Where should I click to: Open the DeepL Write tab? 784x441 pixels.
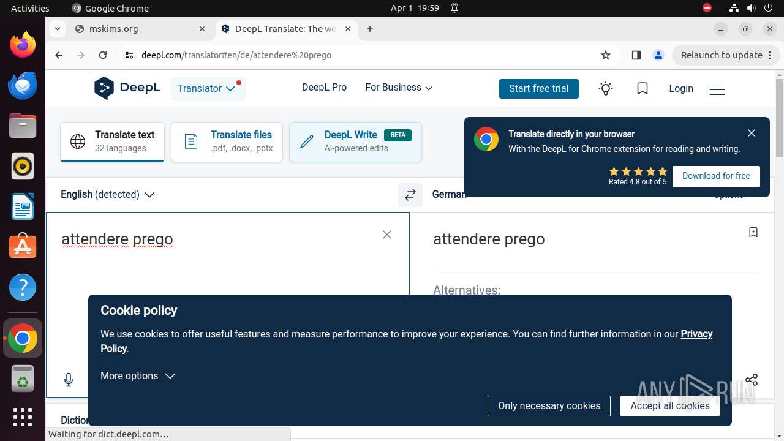(355, 141)
